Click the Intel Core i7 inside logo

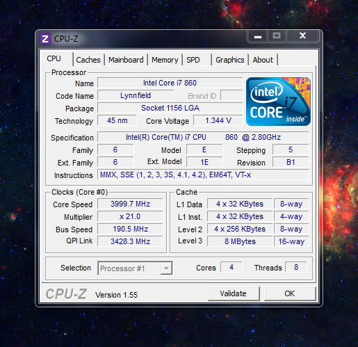278,102
